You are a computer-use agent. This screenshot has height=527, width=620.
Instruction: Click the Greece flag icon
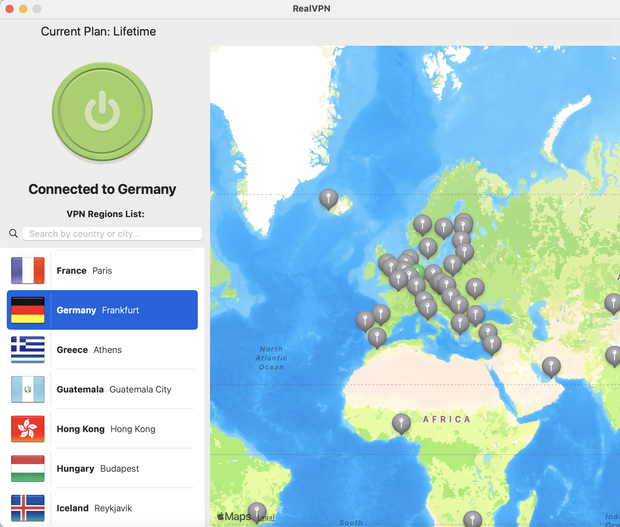28,349
